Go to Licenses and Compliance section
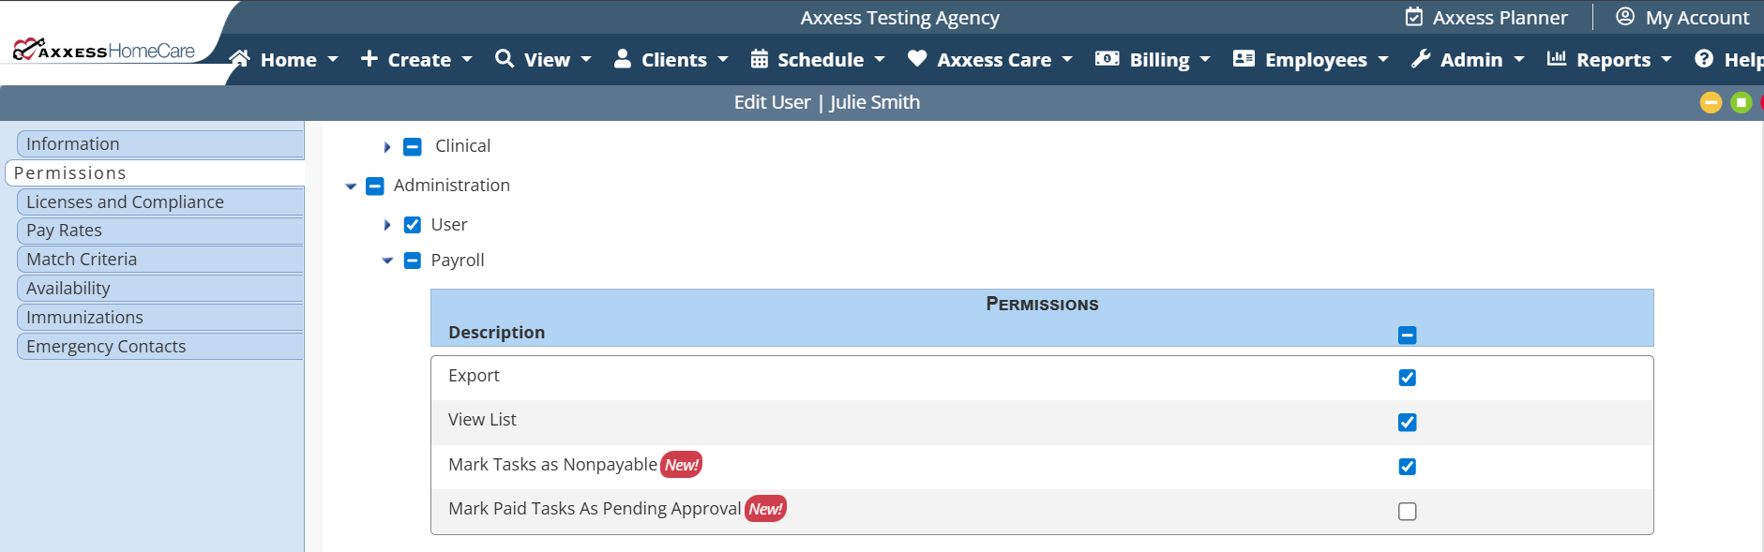 pyautogui.click(x=125, y=201)
